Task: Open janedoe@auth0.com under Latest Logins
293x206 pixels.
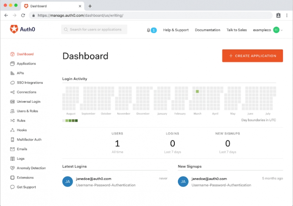Action: pyautogui.click(x=94, y=179)
